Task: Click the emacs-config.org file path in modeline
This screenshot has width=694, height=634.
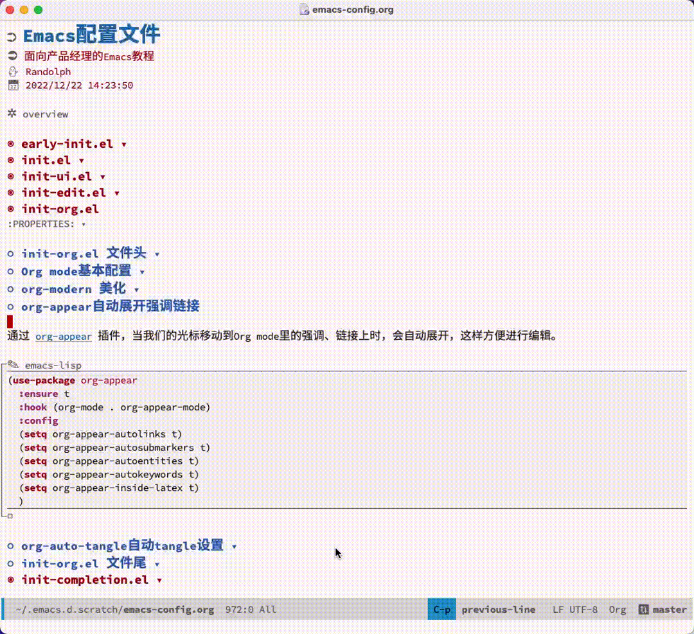Action: (x=114, y=610)
